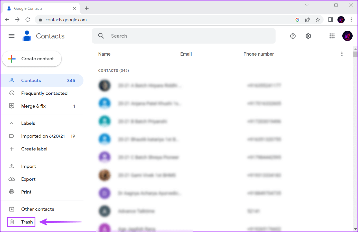358x232 pixels.
Task: Click the printer icon
Action: pyautogui.click(x=12, y=192)
